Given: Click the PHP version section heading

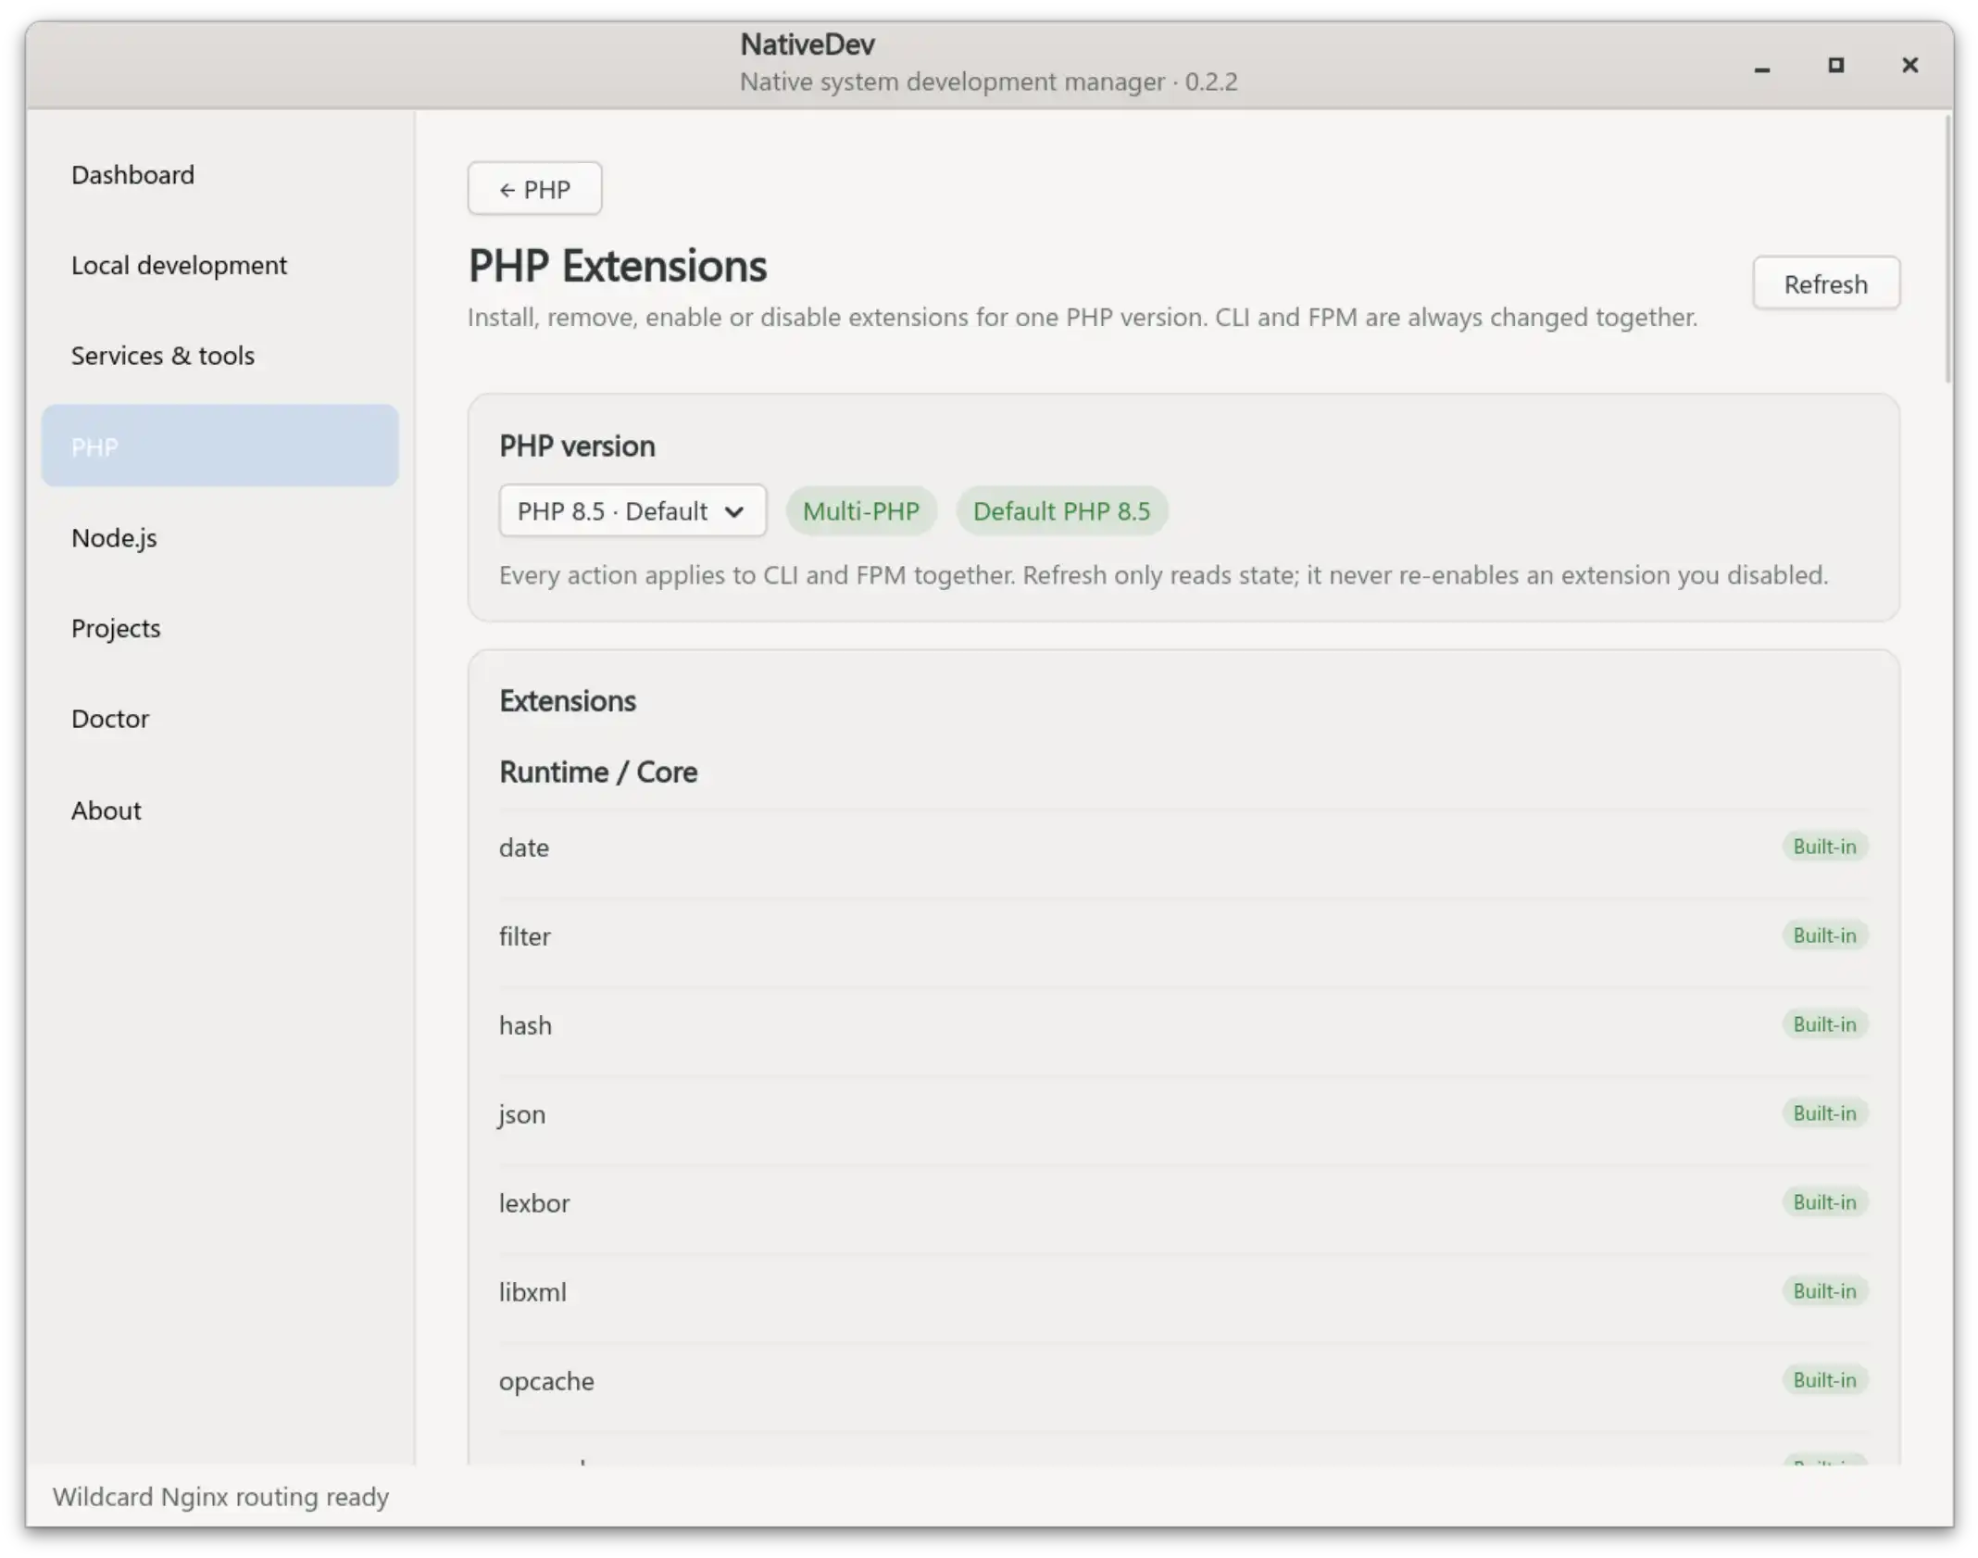Looking at the screenshot, I should [x=577, y=446].
